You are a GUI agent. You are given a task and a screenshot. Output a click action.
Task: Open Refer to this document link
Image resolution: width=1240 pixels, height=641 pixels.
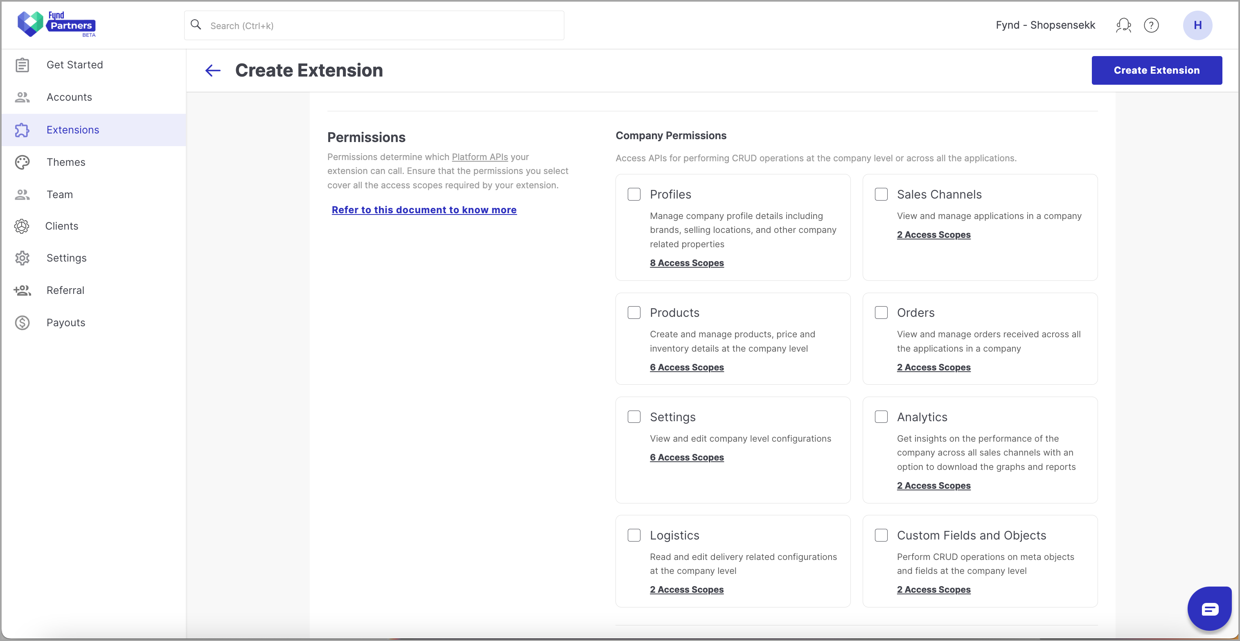[x=424, y=210]
